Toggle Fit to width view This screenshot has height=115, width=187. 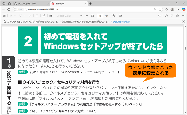(x=92, y=16)
